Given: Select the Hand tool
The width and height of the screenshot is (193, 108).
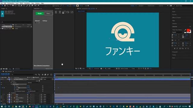Looking at the screenshot, I should 5,6.
